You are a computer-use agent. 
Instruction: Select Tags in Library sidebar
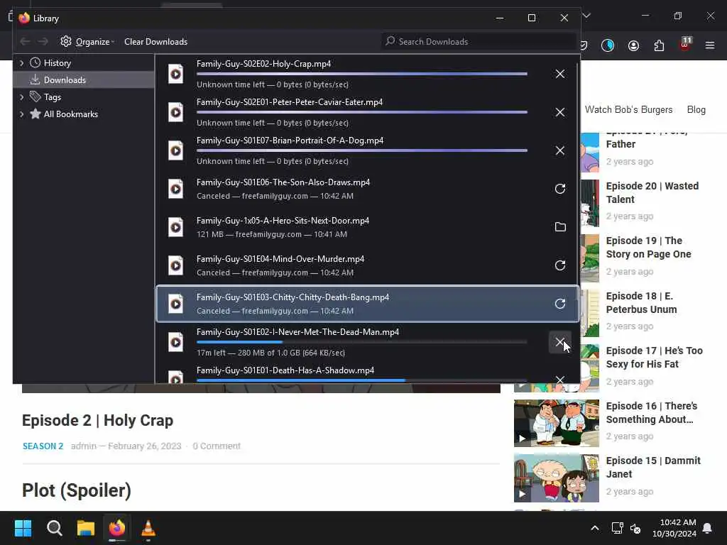52,97
